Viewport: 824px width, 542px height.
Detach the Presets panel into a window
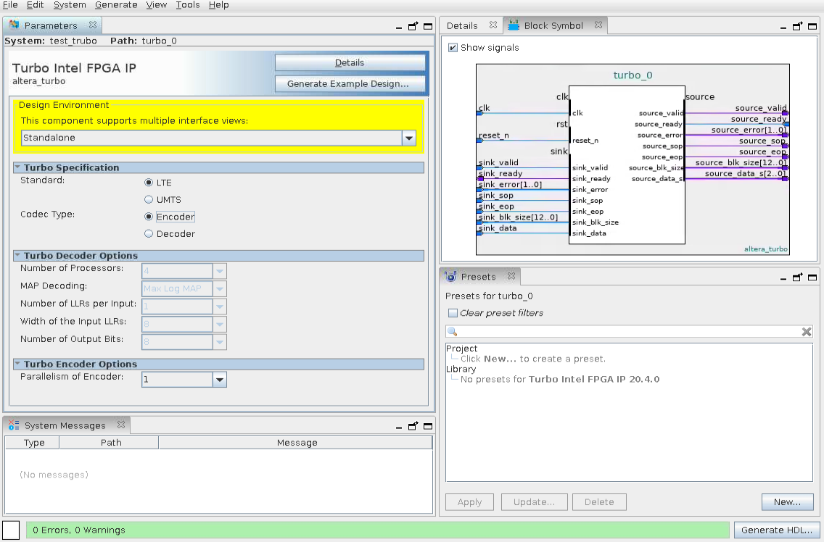point(798,277)
